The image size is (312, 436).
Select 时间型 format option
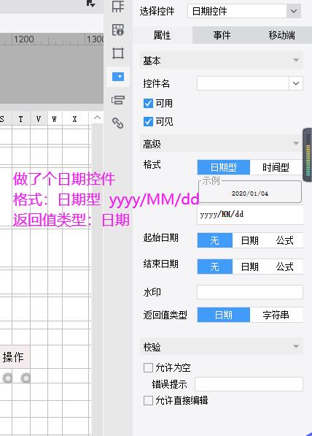pos(276,167)
